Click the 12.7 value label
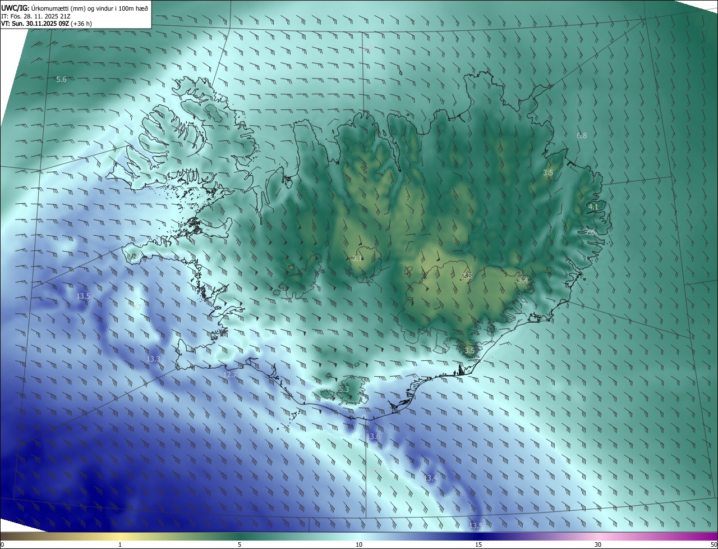The width and height of the screenshot is (718, 549). tap(230, 374)
